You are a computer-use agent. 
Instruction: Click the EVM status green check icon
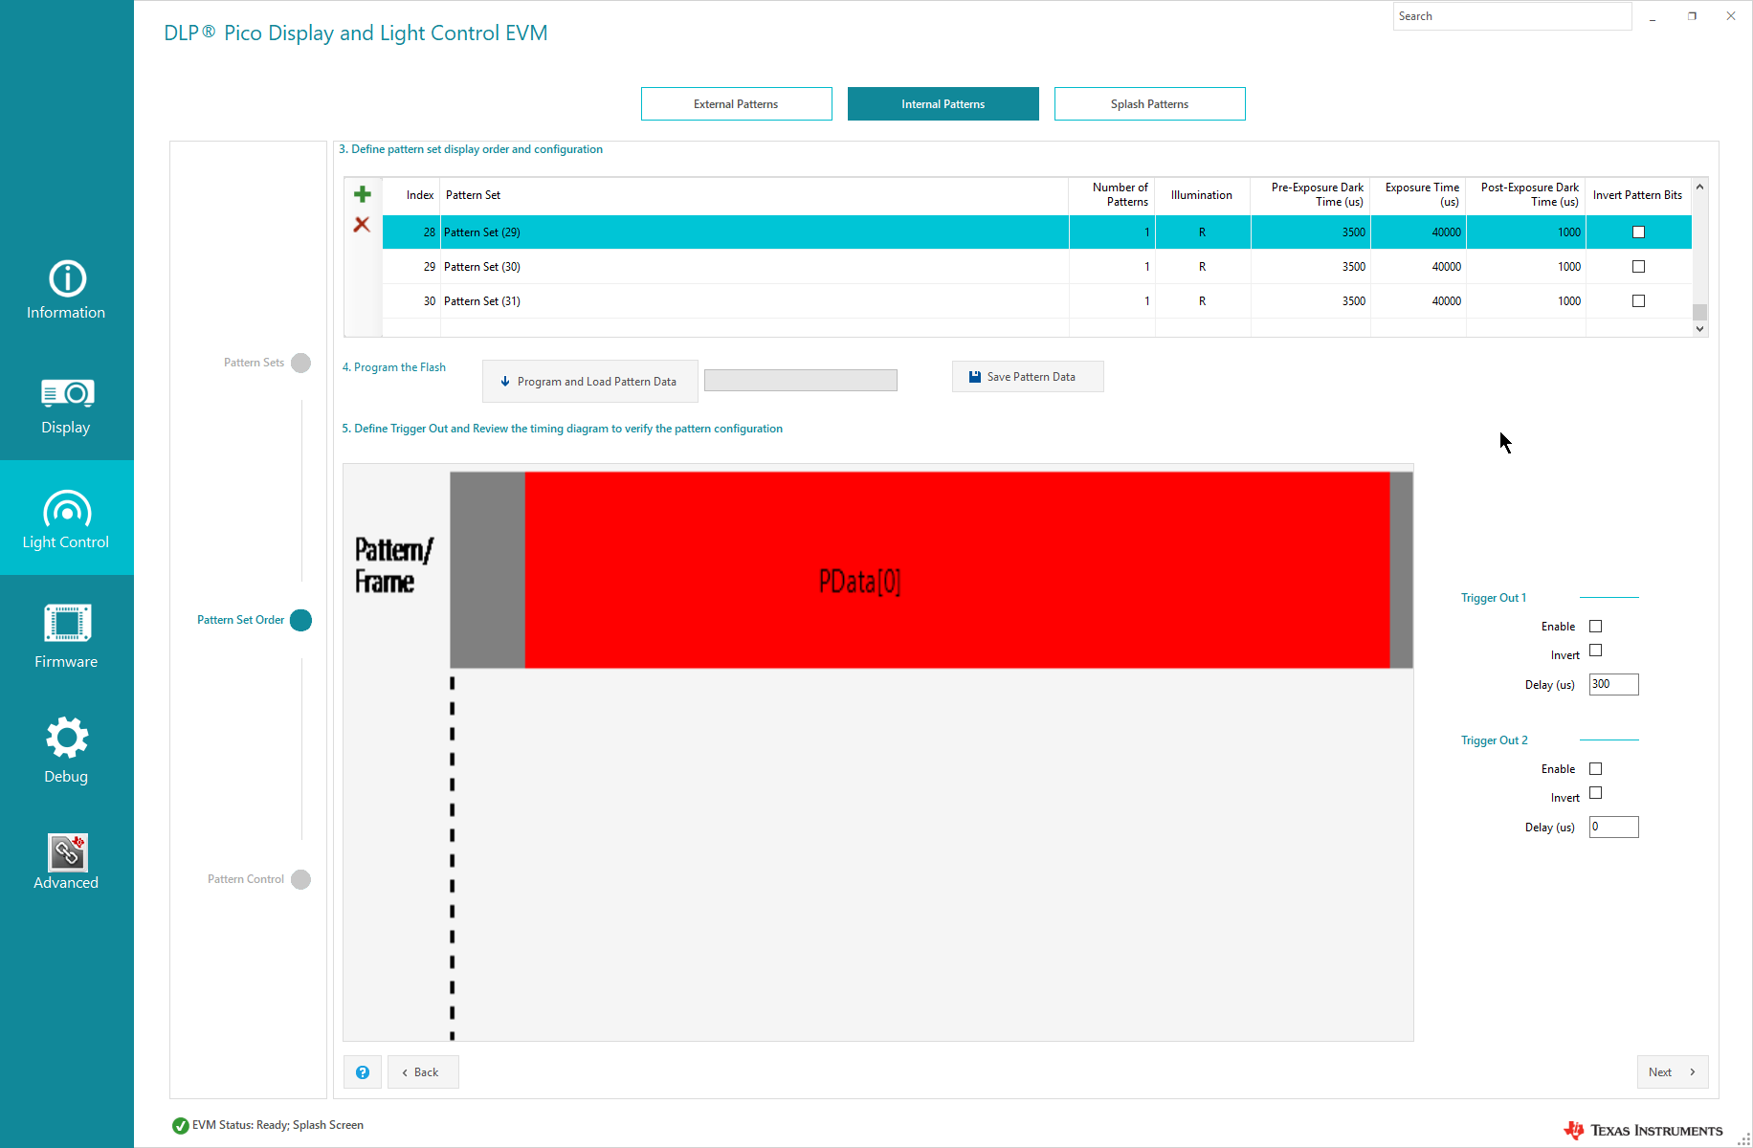coord(180,1126)
